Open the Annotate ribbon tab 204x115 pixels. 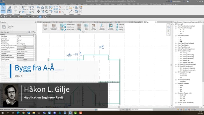48,4
